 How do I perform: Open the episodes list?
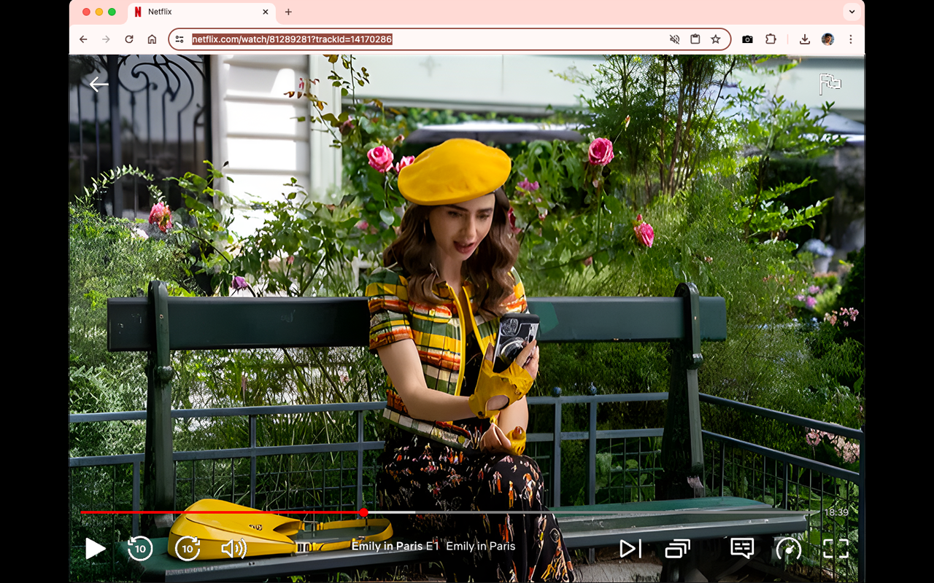coord(677,548)
